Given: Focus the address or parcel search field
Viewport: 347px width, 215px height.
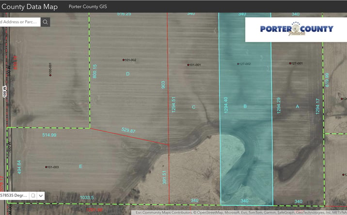Looking at the screenshot, I should pos(20,22).
